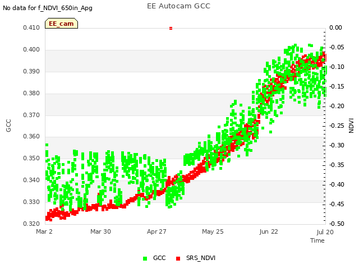Click the chart title EE Autocam GCC
Image resolution: width=359 pixels, height=269 pixels.
click(x=178, y=6)
